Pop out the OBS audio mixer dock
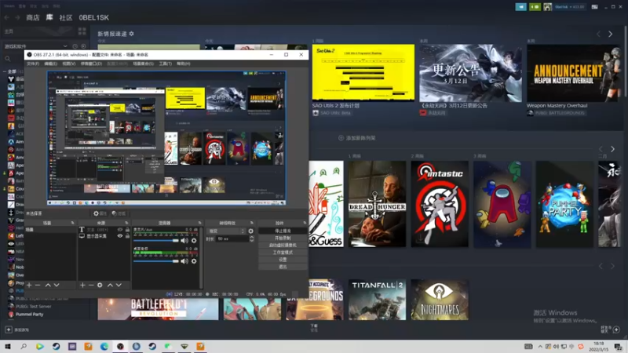Image resolution: width=628 pixels, height=353 pixels. point(199,223)
